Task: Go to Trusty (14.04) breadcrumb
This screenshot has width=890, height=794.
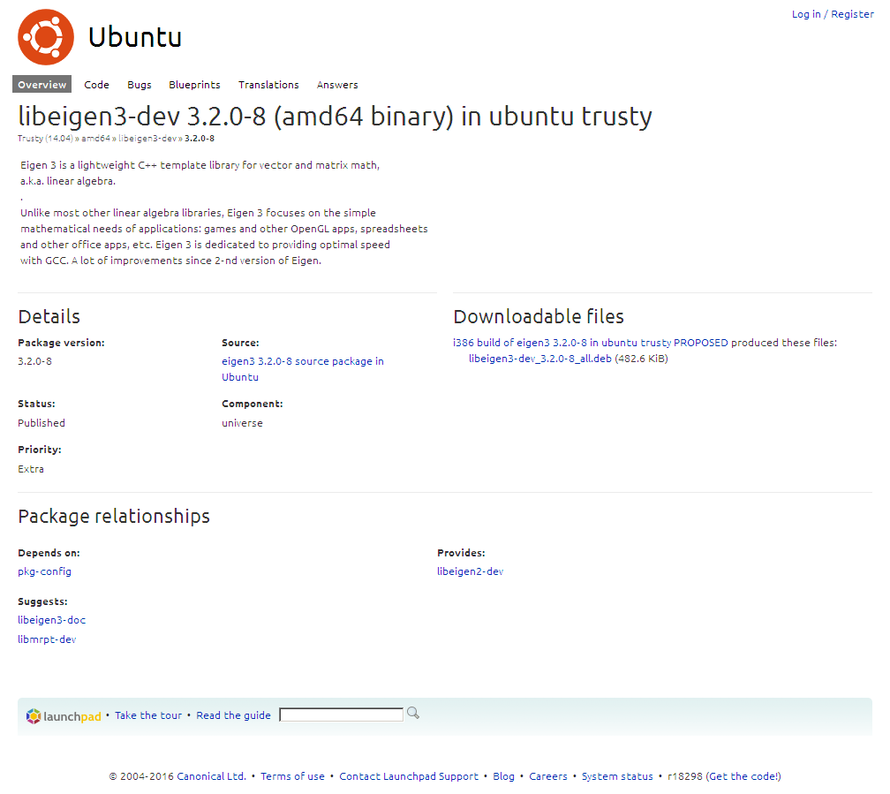Action: pos(45,138)
